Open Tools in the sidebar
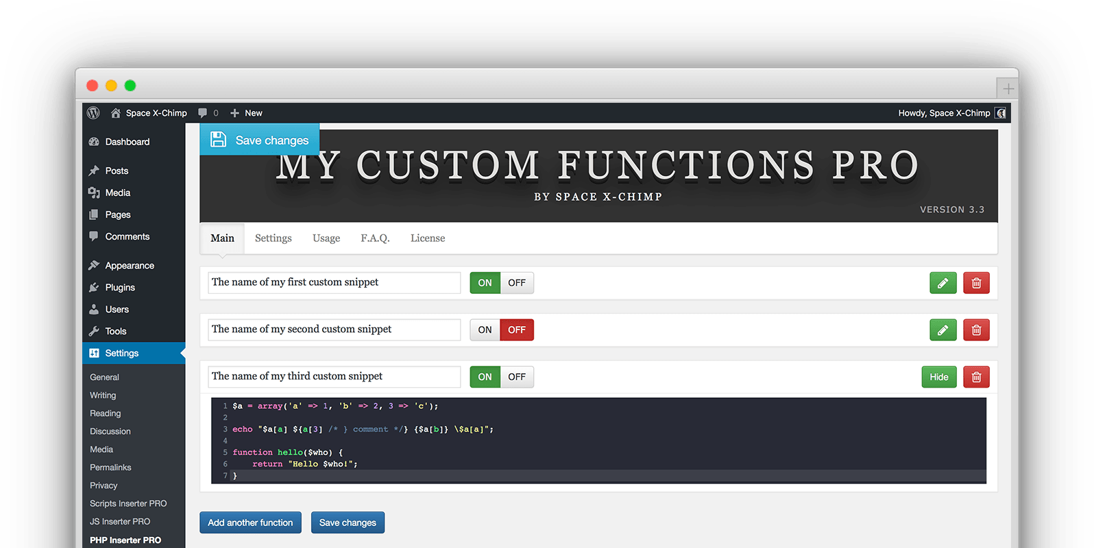This screenshot has height=548, width=1094. 108,331
